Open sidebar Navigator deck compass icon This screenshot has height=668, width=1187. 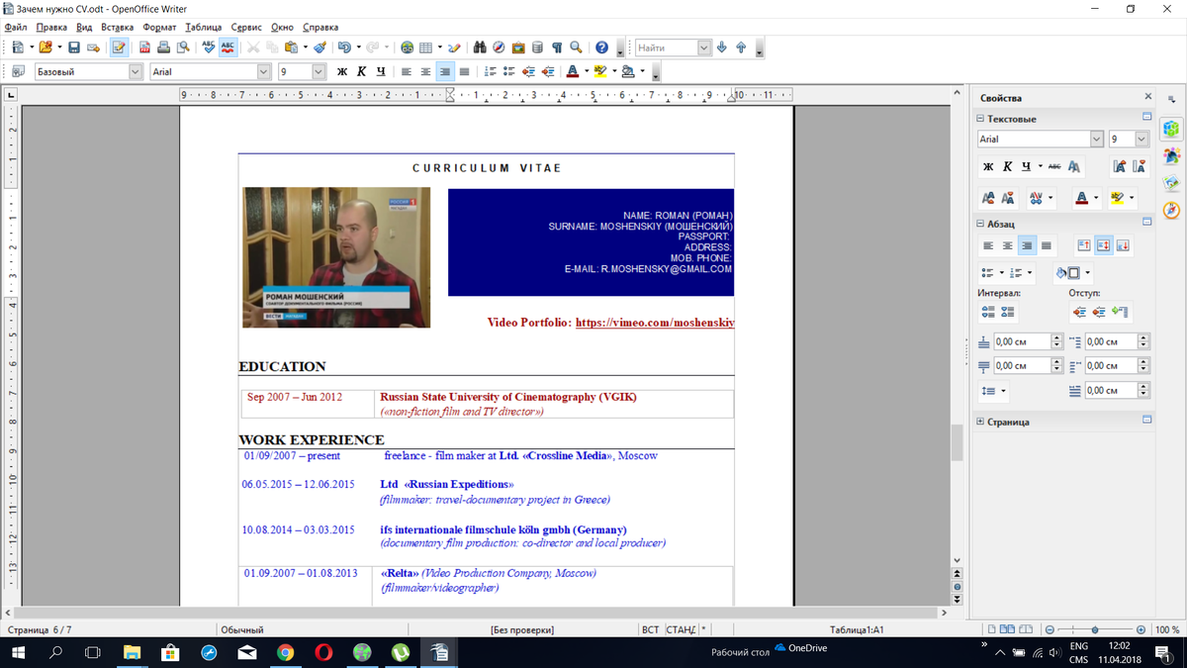point(1172,210)
